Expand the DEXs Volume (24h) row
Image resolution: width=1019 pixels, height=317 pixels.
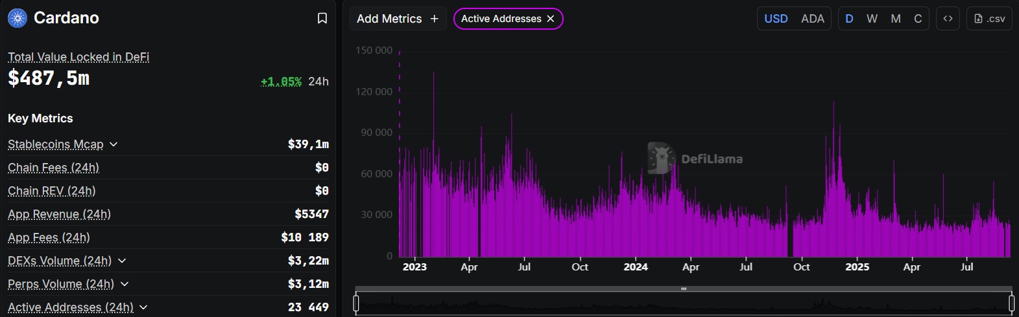point(122,261)
